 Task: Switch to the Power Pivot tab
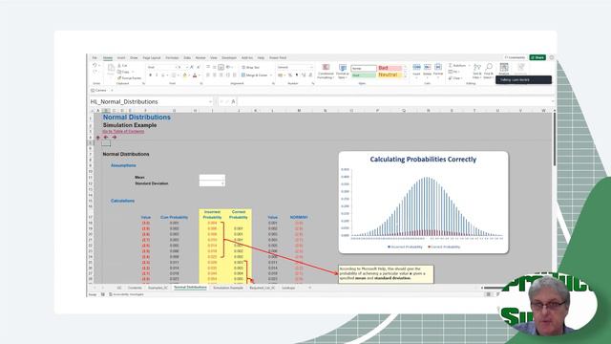click(278, 57)
